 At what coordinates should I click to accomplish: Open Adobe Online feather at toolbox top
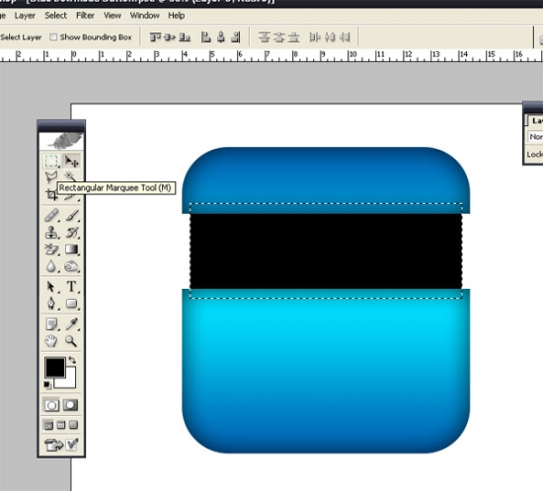[61, 141]
